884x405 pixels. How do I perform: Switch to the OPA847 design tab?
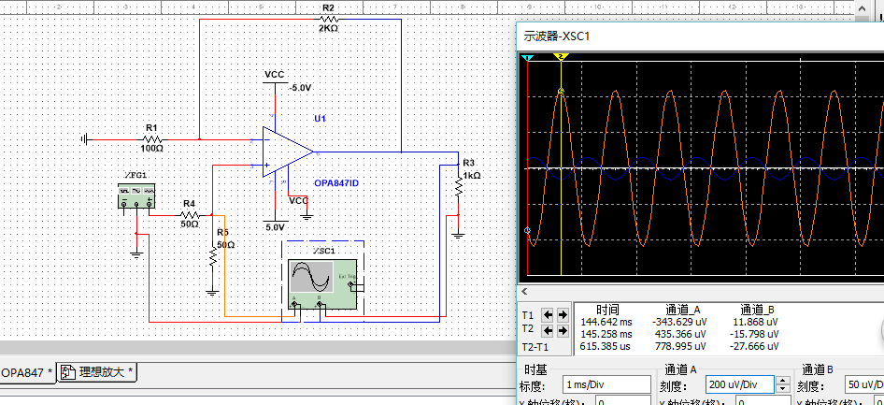click(x=28, y=373)
